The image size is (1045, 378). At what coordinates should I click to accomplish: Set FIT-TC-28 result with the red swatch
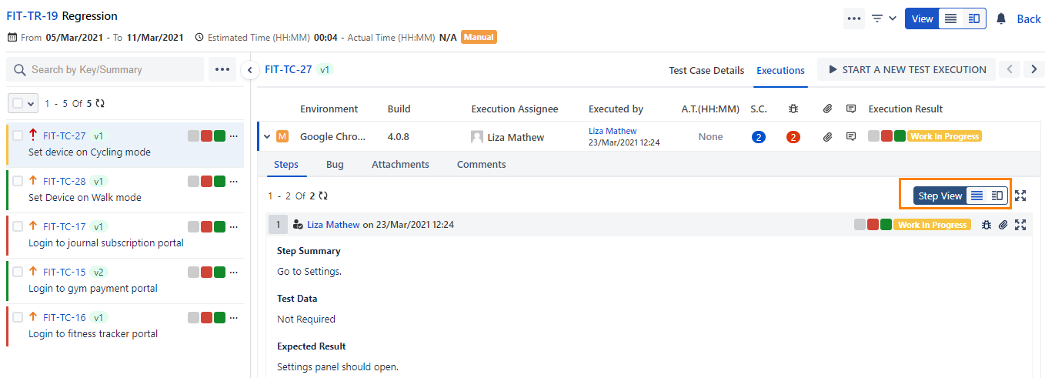click(206, 182)
